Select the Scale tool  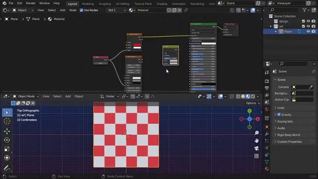[x=7, y=149]
